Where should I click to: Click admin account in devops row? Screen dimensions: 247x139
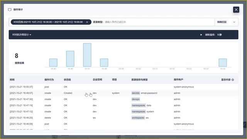coord(177,99)
